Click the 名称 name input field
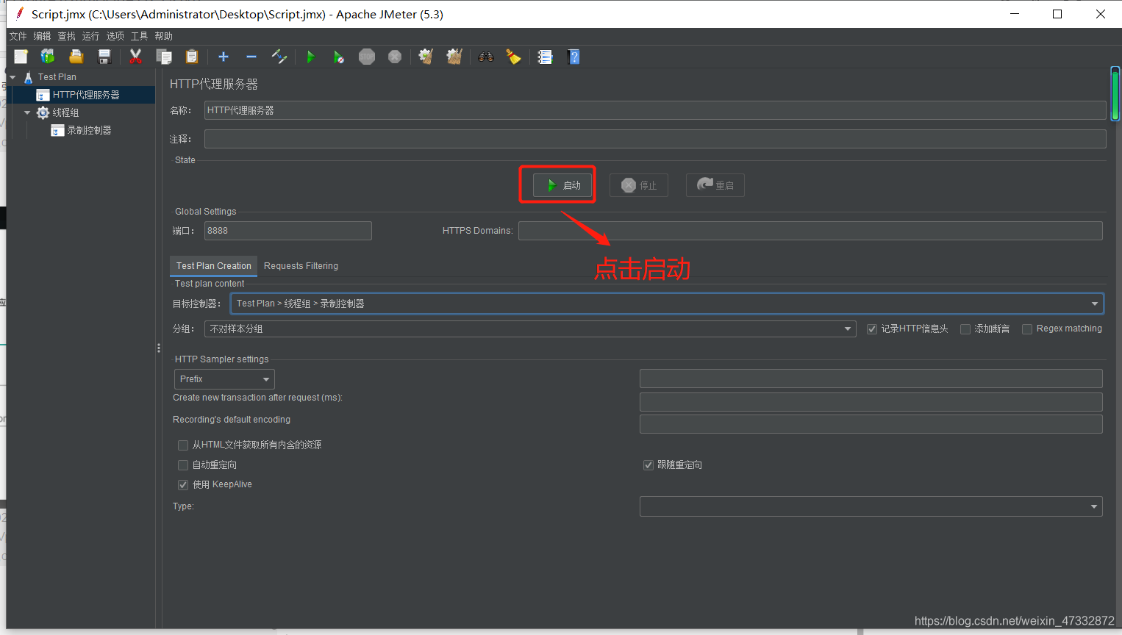The height and width of the screenshot is (635, 1122). 655,110
